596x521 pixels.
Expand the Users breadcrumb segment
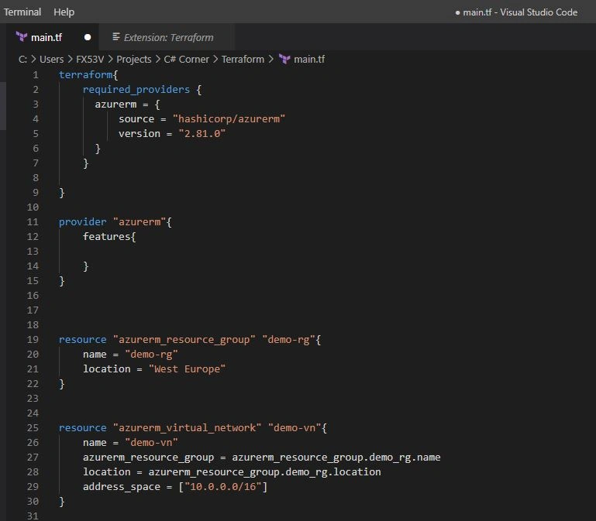point(52,60)
